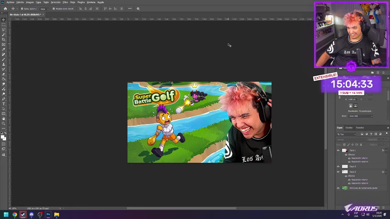Toggle layer filtering on/off switch
Viewport: 390px width, 219px height.
tap(387, 134)
